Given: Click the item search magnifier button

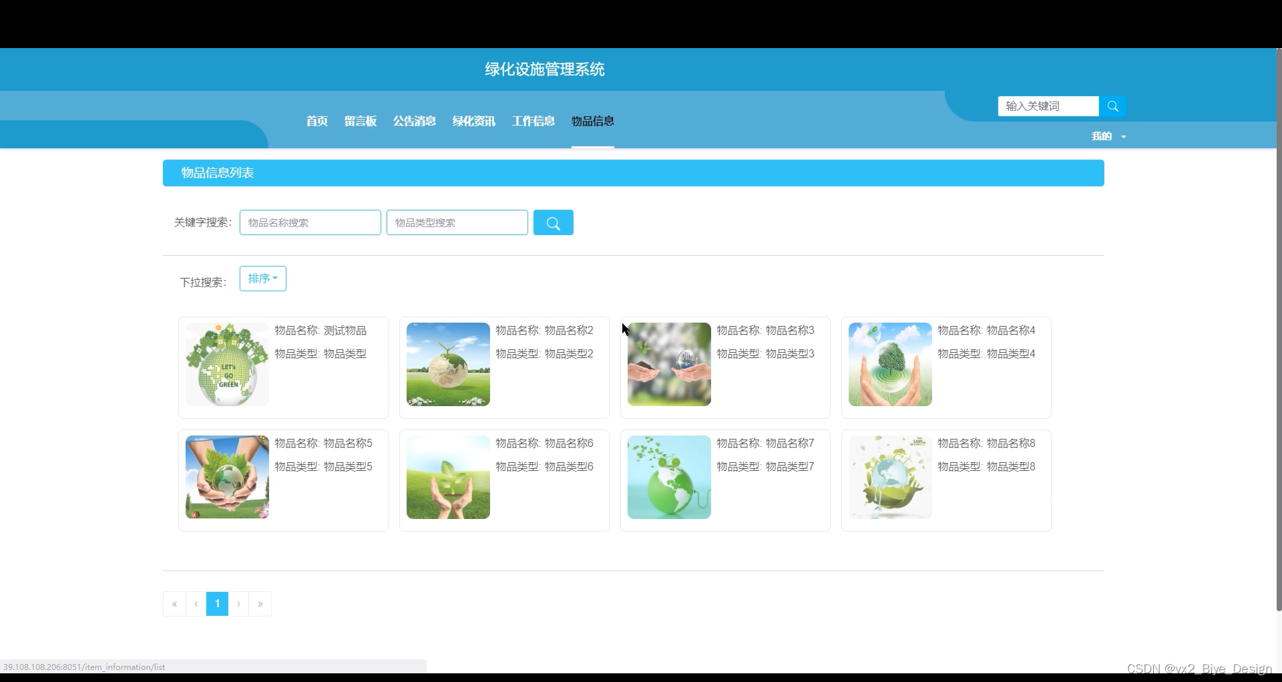Looking at the screenshot, I should point(553,222).
